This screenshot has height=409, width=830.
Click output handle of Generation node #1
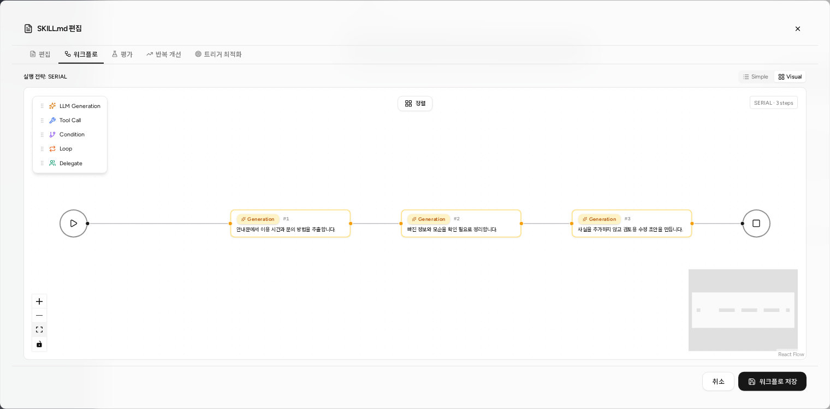[351, 224]
